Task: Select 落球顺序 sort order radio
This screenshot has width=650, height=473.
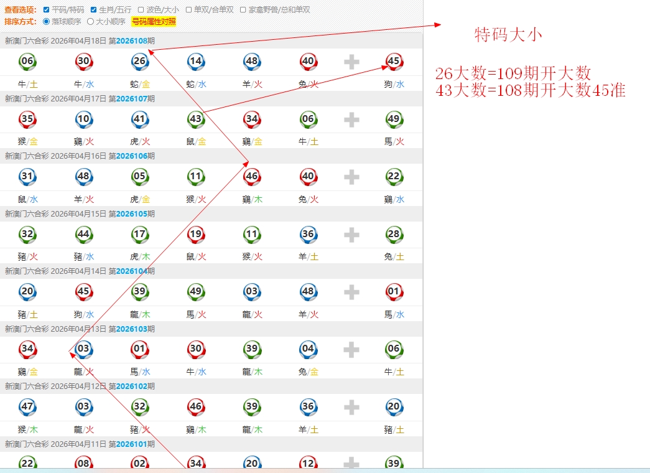Action: coord(47,22)
